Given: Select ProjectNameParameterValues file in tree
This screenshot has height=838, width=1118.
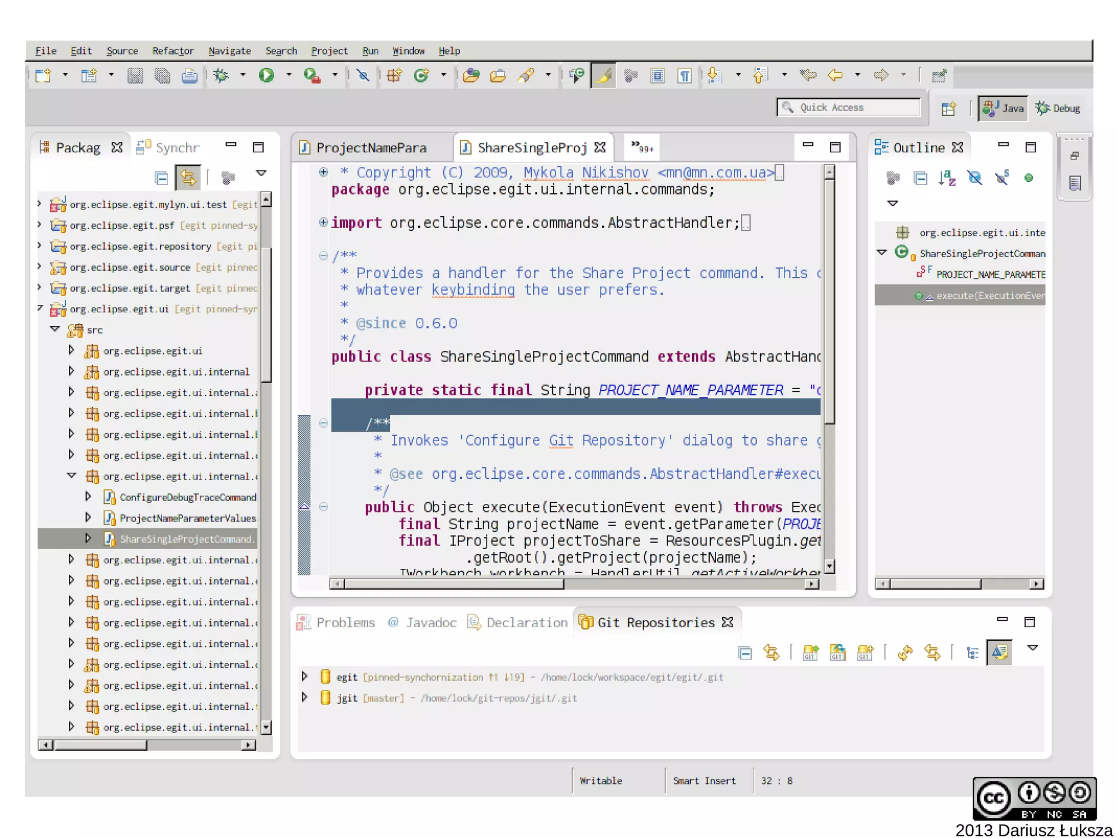Looking at the screenshot, I should coord(187,518).
